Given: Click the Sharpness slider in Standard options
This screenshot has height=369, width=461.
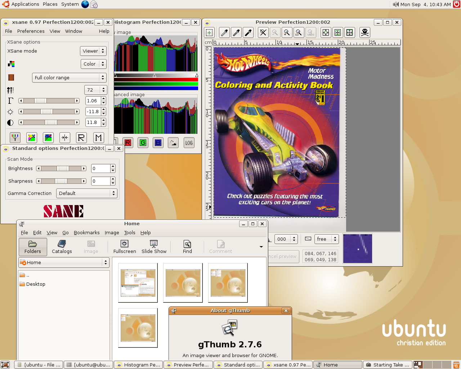Looking at the screenshot, I should coord(61,181).
